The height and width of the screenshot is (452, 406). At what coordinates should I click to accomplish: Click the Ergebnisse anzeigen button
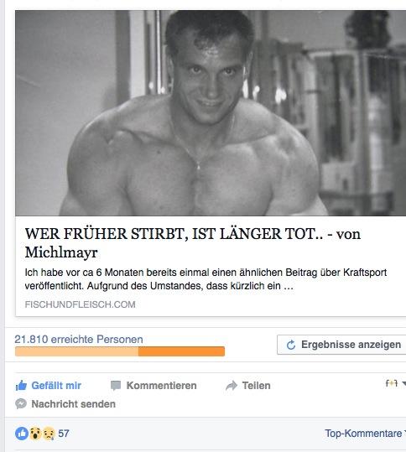(x=341, y=345)
